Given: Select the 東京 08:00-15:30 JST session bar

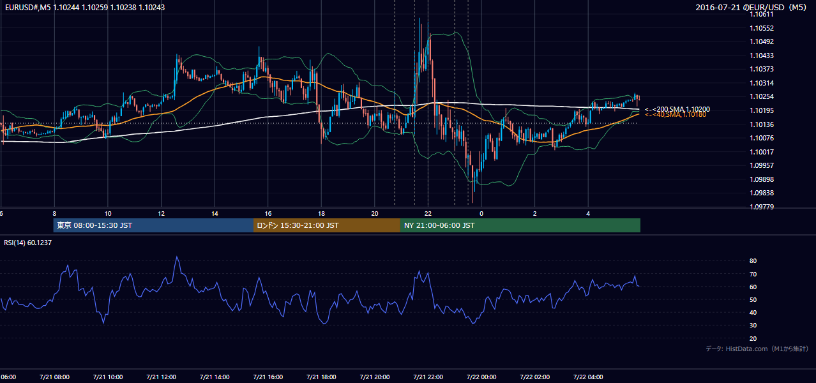Looking at the screenshot, I should pos(153,225).
